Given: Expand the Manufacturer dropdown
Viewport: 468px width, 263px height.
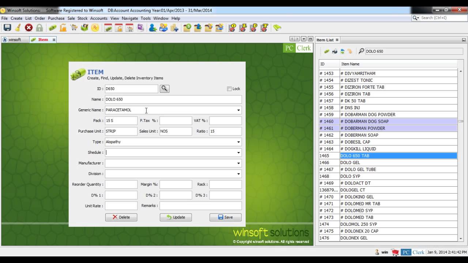Looking at the screenshot, I should (238, 163).
